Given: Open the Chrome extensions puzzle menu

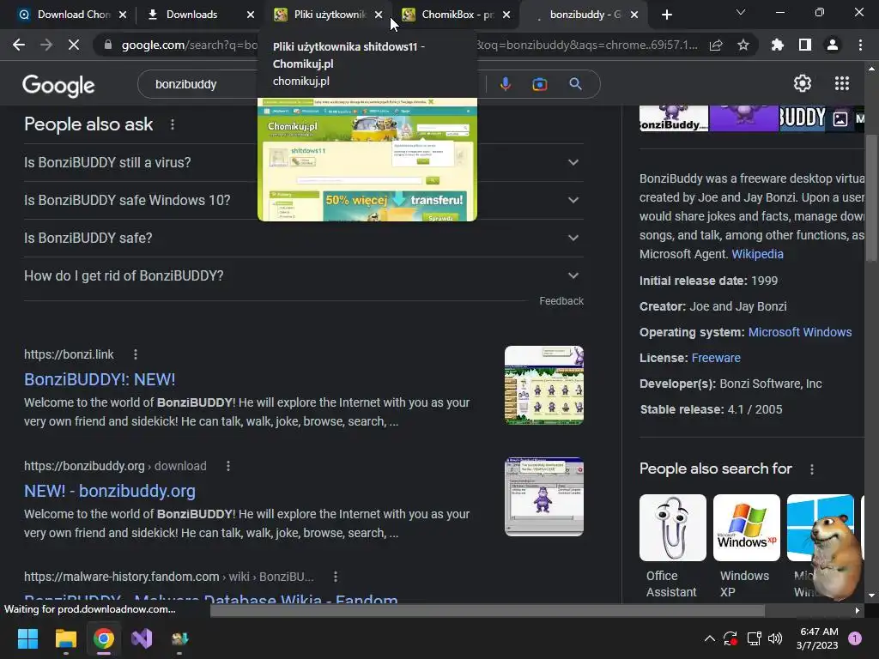Looking at the screenshot, I should [778, 45].
